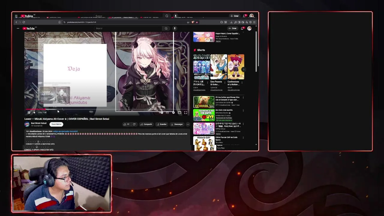Open browser downloads from the toolbar

[x=232, y=22]
